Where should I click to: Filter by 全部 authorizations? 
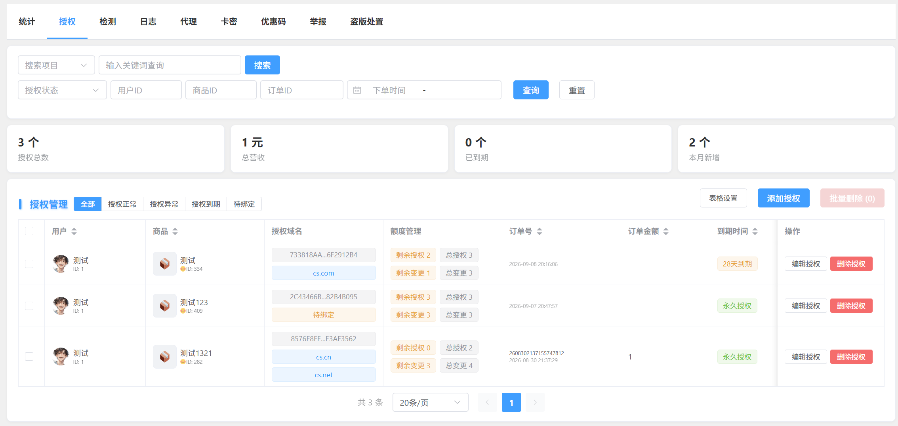(x=88, y=204)
